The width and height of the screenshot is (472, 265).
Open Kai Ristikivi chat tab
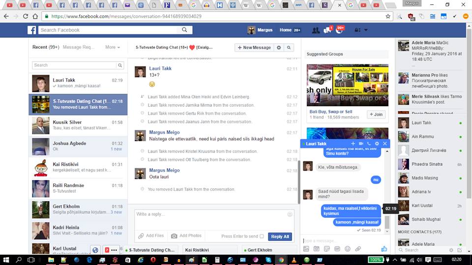pyautogui.click(x=210, y=250)
